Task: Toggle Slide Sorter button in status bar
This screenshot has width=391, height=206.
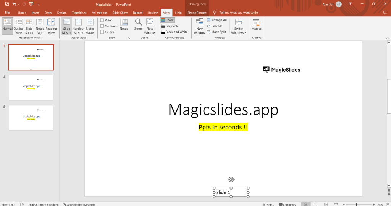Action: [x=315, y=204]
